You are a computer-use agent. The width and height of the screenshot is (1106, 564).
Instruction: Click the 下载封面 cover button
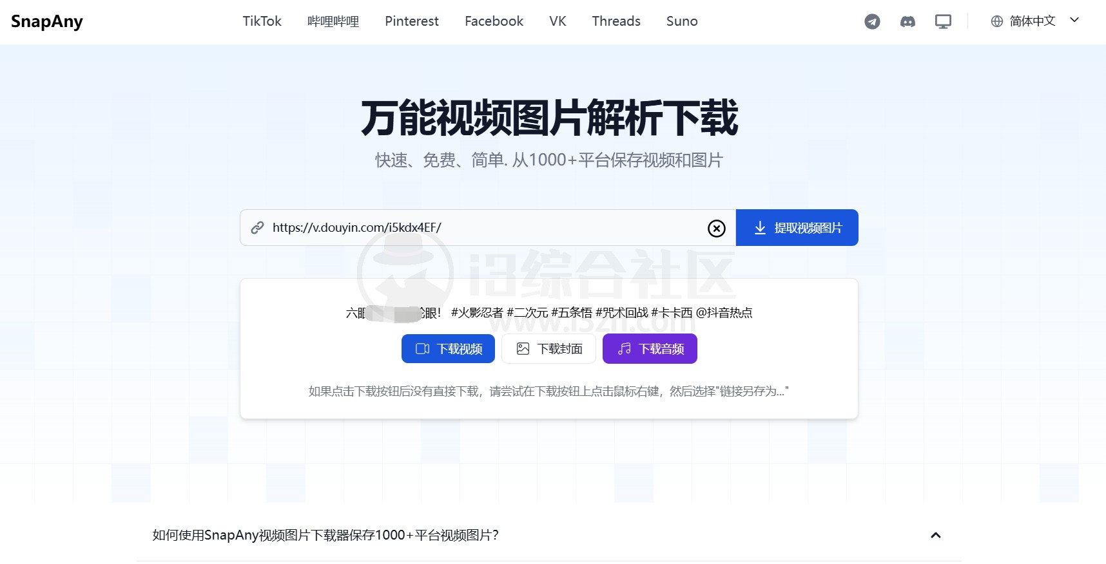(x=548, y=349)
